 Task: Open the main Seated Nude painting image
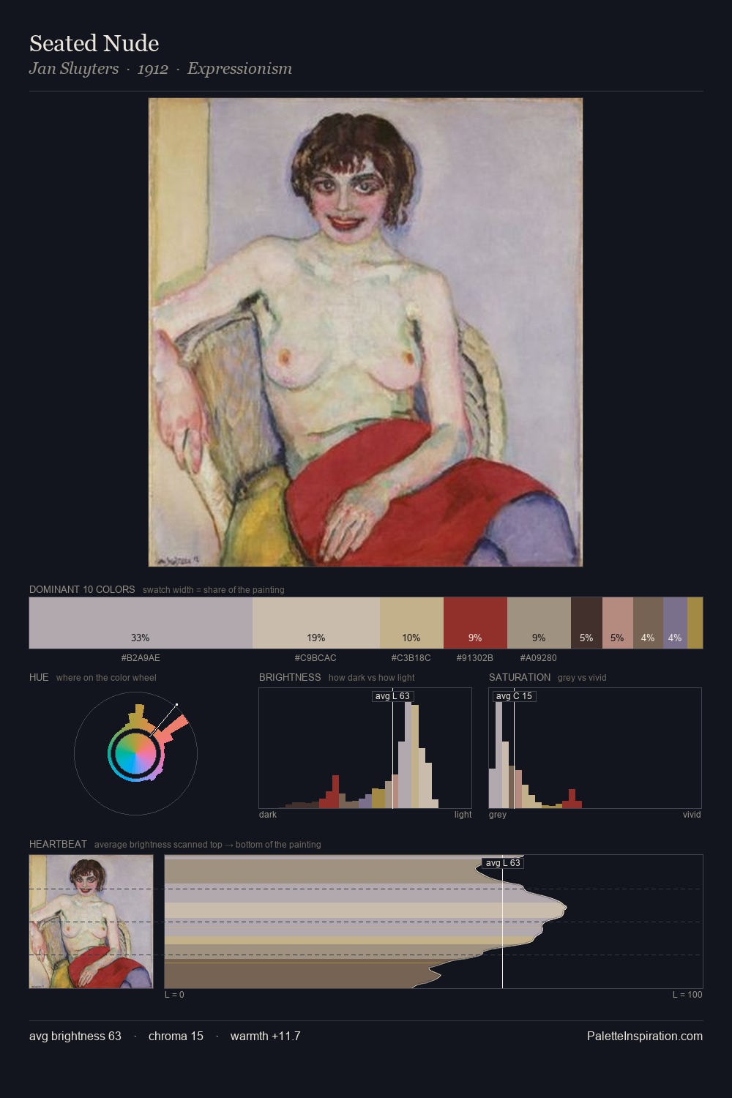click(x=365, y=332)
